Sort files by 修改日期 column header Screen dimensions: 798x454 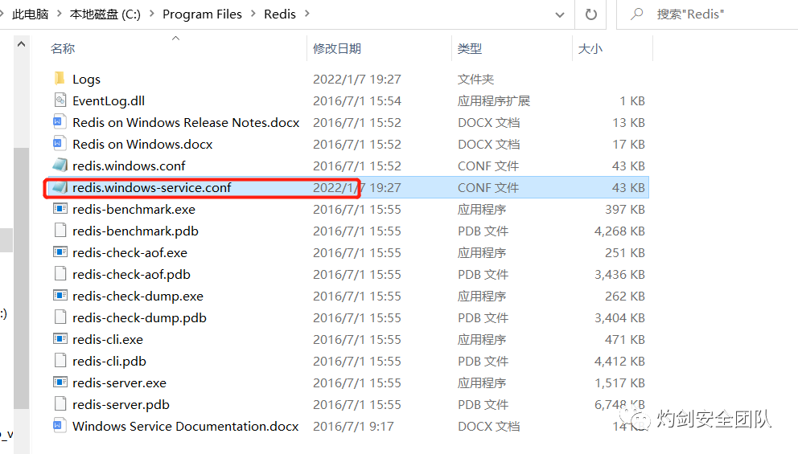coord(337,49)
